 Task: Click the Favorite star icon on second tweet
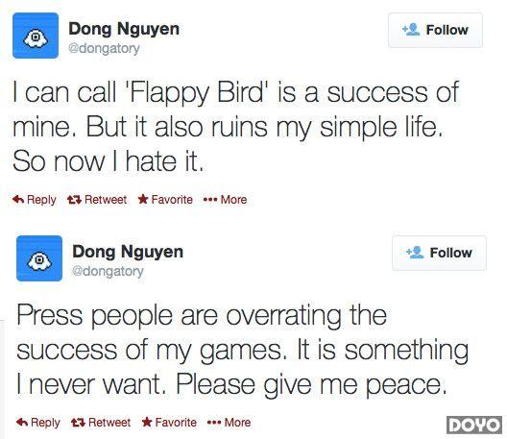147,422
